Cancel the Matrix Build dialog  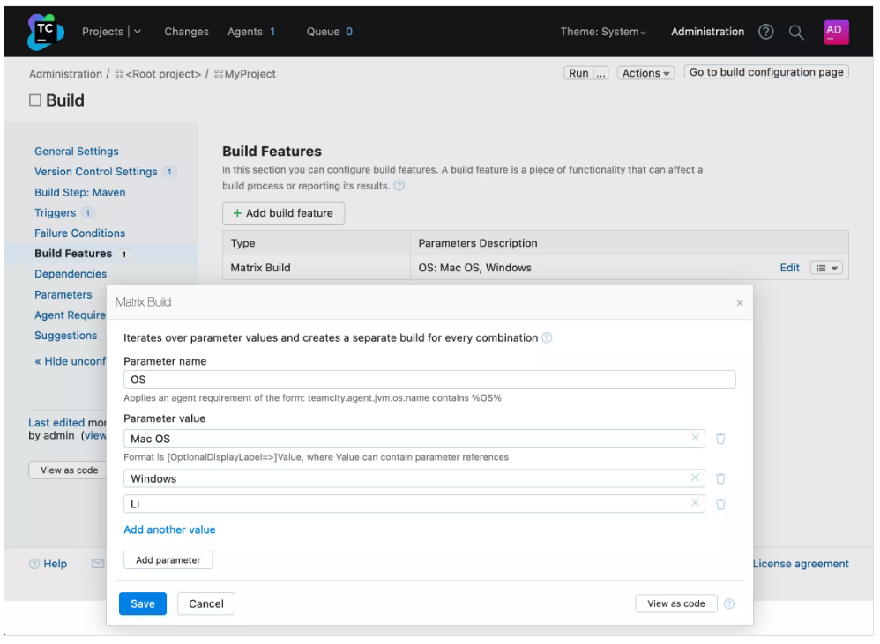[206, 603]
